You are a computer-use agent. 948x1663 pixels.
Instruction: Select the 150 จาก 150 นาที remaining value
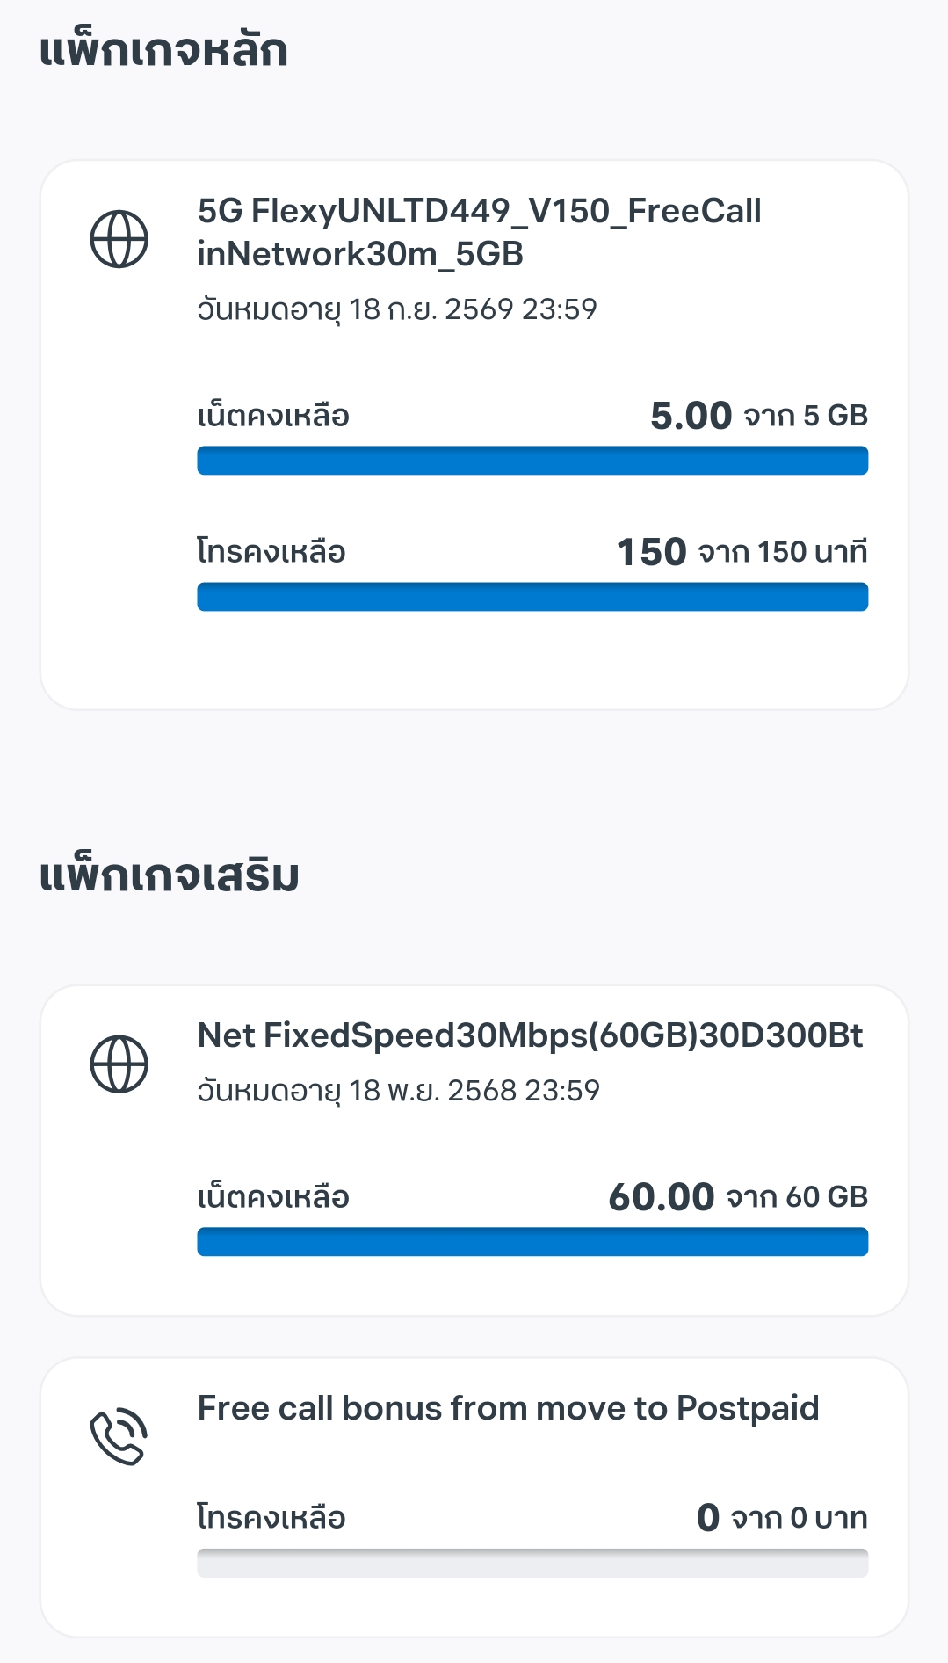742,552
